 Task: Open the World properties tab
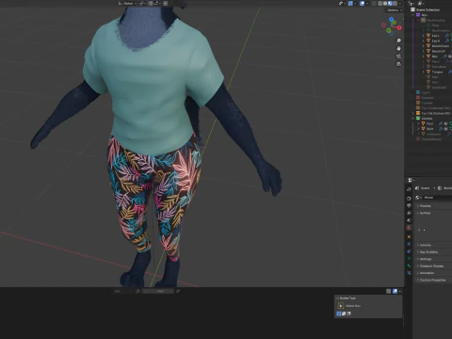click(409, 228)
